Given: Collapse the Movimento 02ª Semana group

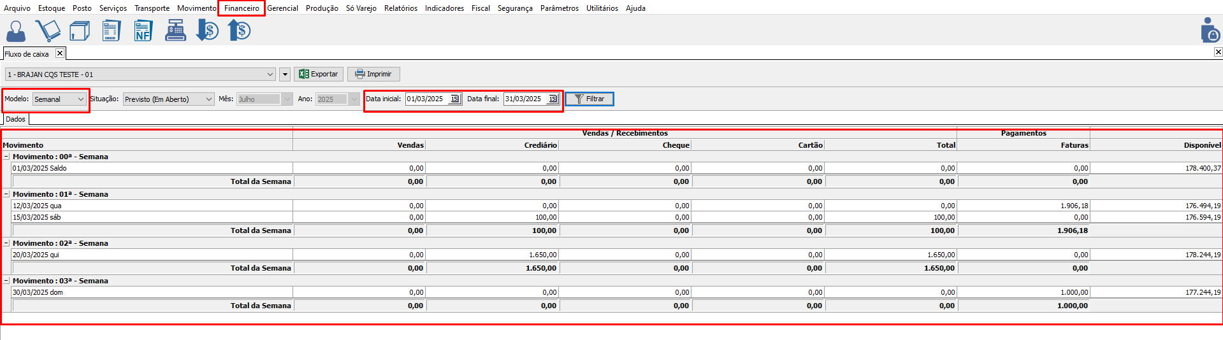Looking at the screenshot, I should 6,243.
